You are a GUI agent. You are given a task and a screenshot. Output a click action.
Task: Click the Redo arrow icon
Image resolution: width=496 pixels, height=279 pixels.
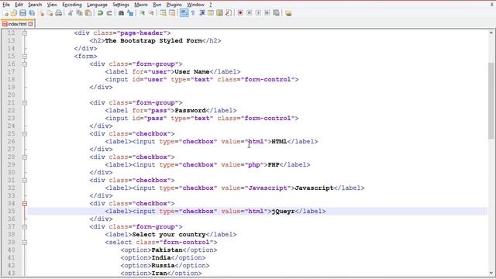109,13
